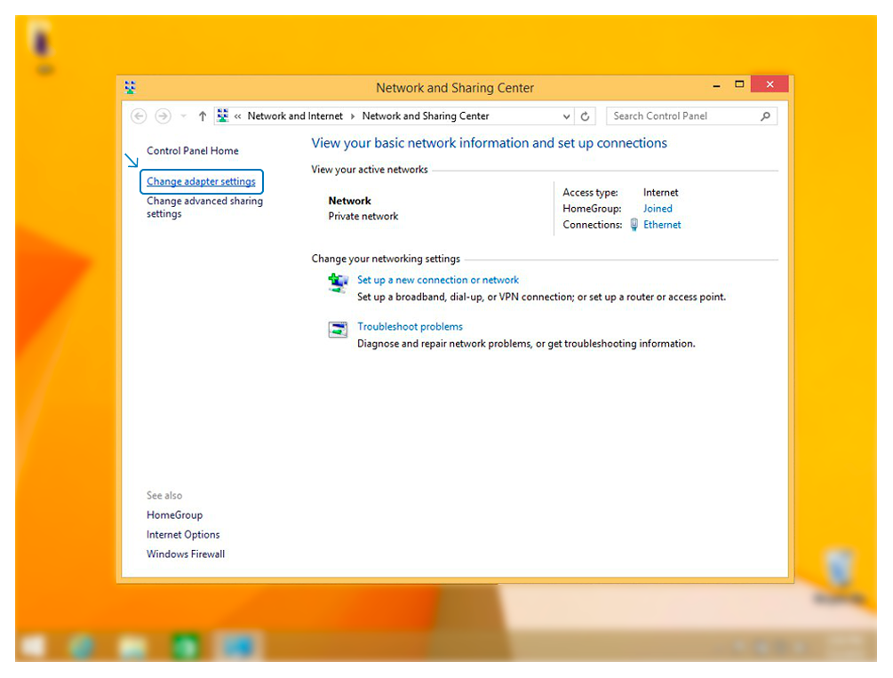Open Change adapter settings
Image resolution: width=893 pixels, height=678 pixels.
point(201,181)
